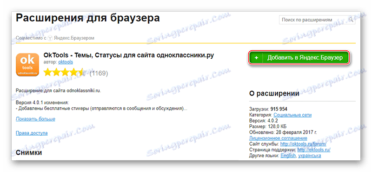
Task: Click the Совместимо с Яндекс.Браузером text
Action: point(55,38)
